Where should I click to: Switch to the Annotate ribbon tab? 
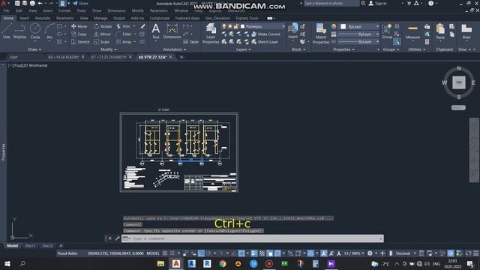pos(42,18)
